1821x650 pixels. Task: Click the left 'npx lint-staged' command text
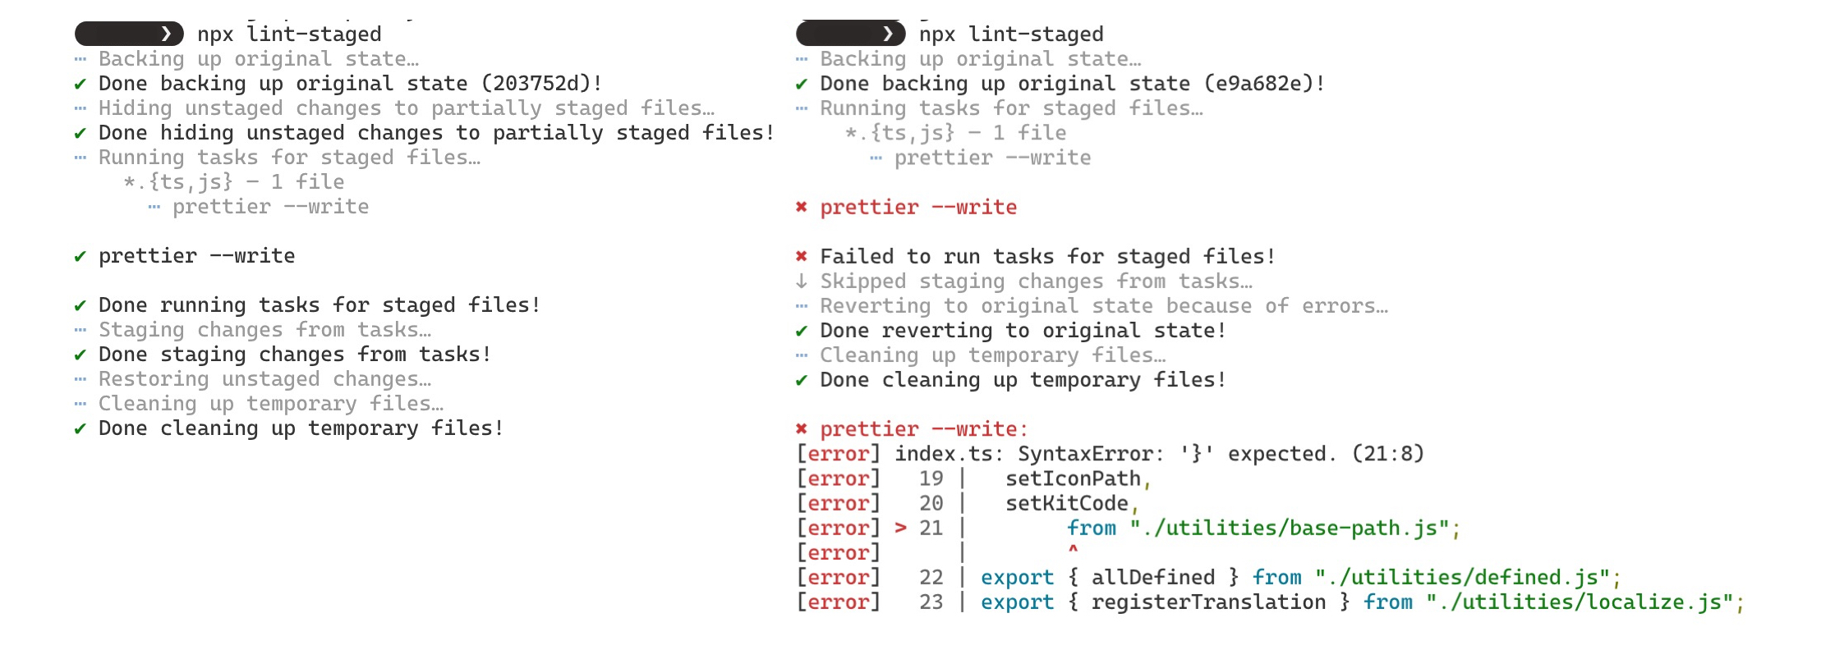289,34
